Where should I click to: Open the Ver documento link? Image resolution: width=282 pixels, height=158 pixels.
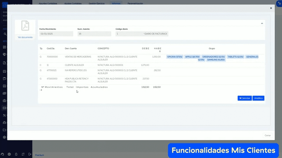(25, 37)
